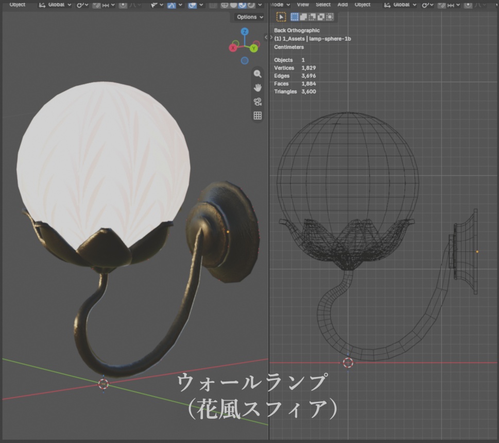Open pivot point dropdown in right header
This screenshot has width=499, height=443.
pos(427,5)
